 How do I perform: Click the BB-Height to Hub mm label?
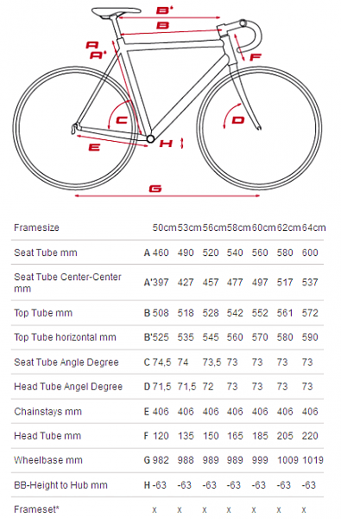60,485
